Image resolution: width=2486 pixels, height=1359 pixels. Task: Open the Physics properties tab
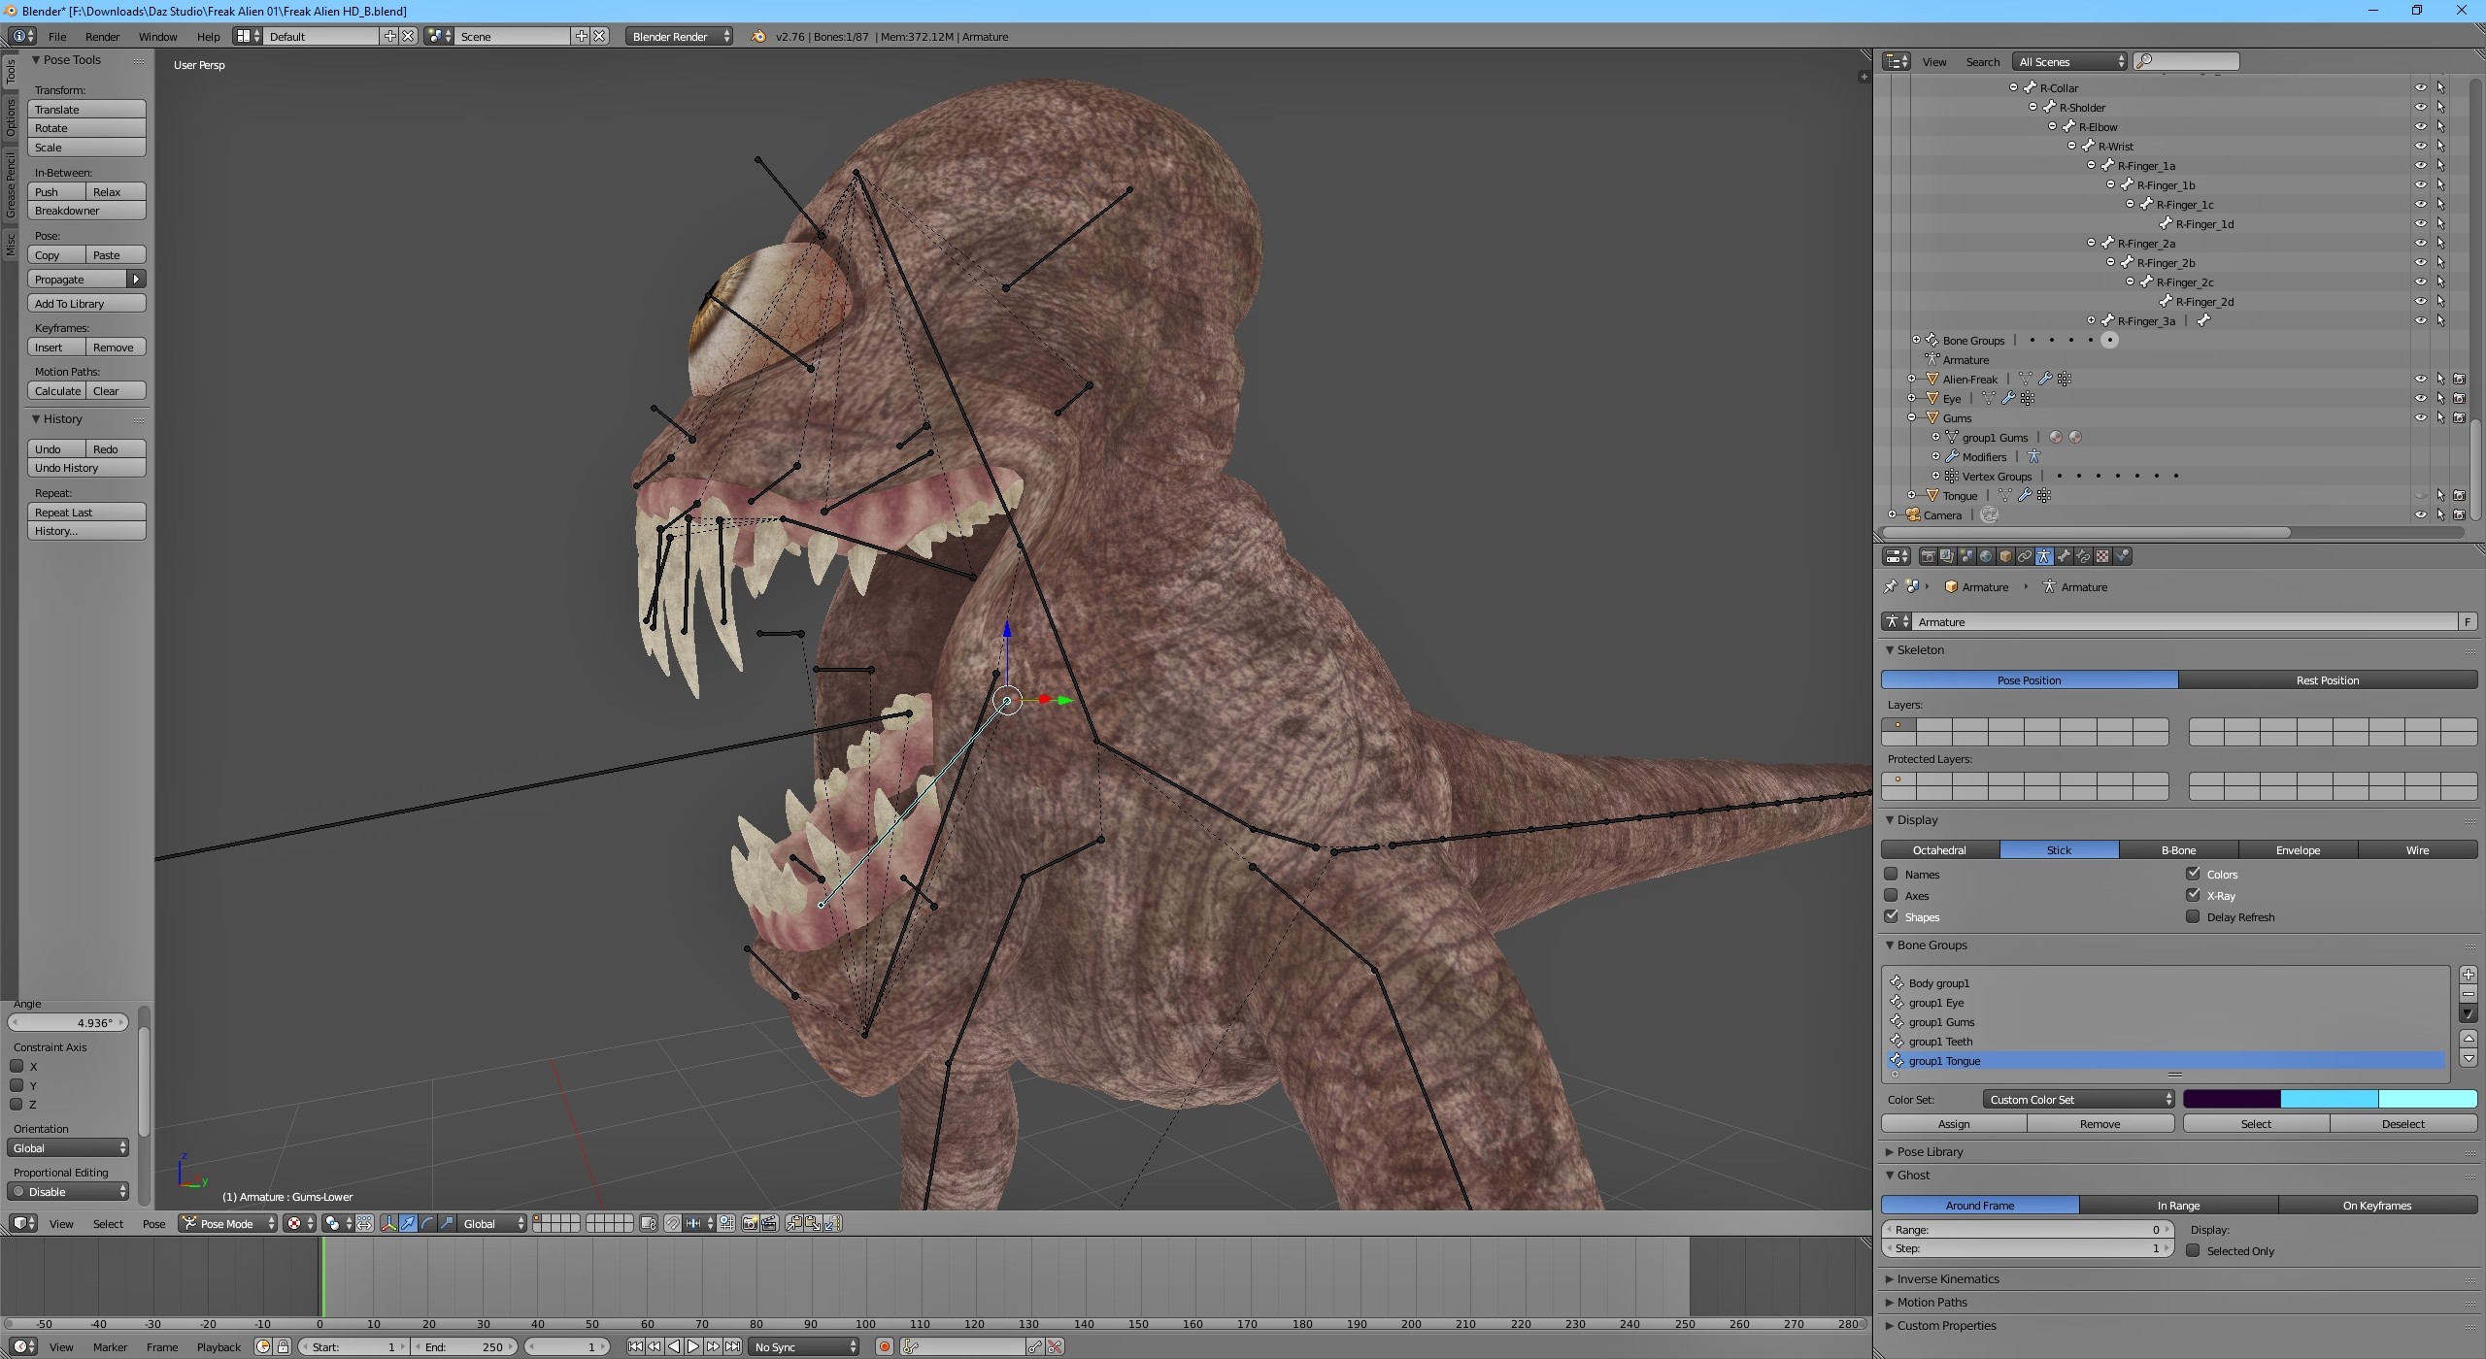tap(2122, 556)
